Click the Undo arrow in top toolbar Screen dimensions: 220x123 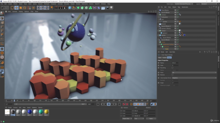[3, 8]
